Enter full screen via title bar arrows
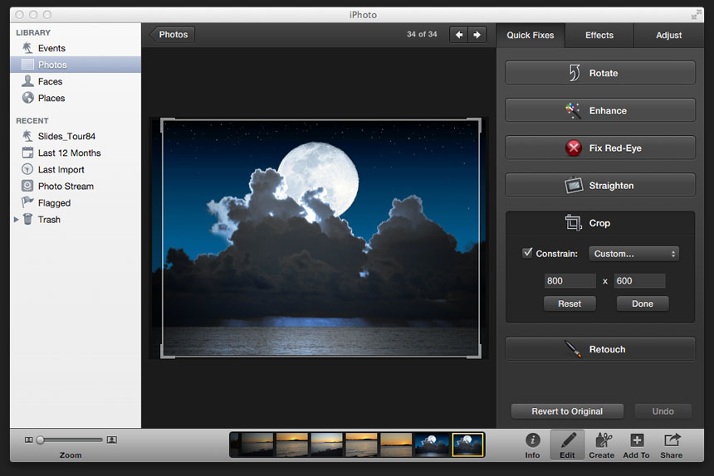 [696, 15]
